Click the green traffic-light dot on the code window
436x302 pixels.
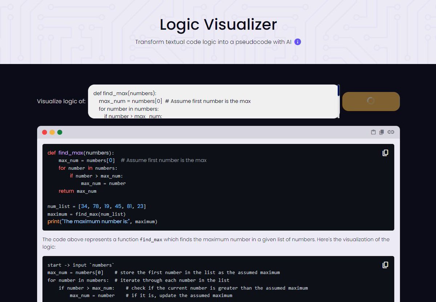pos(59,132)
